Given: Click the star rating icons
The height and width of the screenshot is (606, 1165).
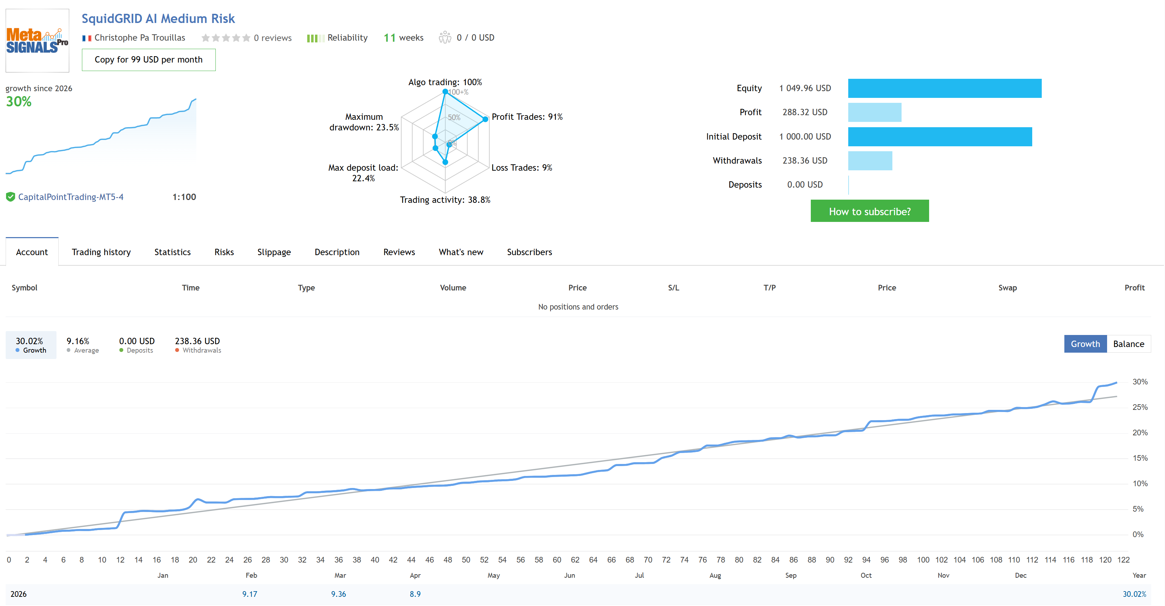Looking at the screenshot, I should (226, 38).
